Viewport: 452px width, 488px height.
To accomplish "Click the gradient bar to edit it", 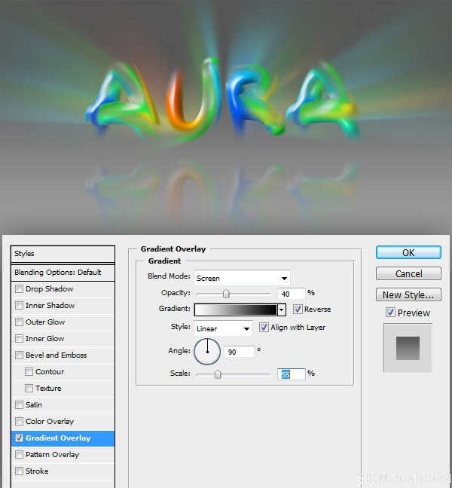I will coord(236,310).
